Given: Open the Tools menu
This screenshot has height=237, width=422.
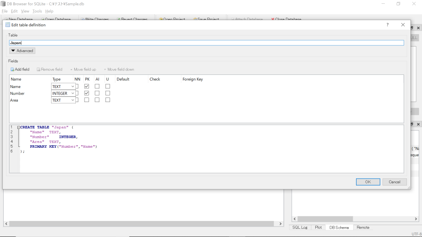Looking at the screenshot, I should coord(37,11).
